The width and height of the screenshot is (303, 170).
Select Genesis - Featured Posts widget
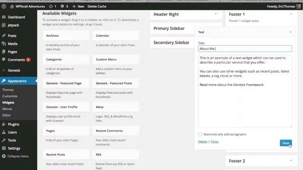click(116, 83)
